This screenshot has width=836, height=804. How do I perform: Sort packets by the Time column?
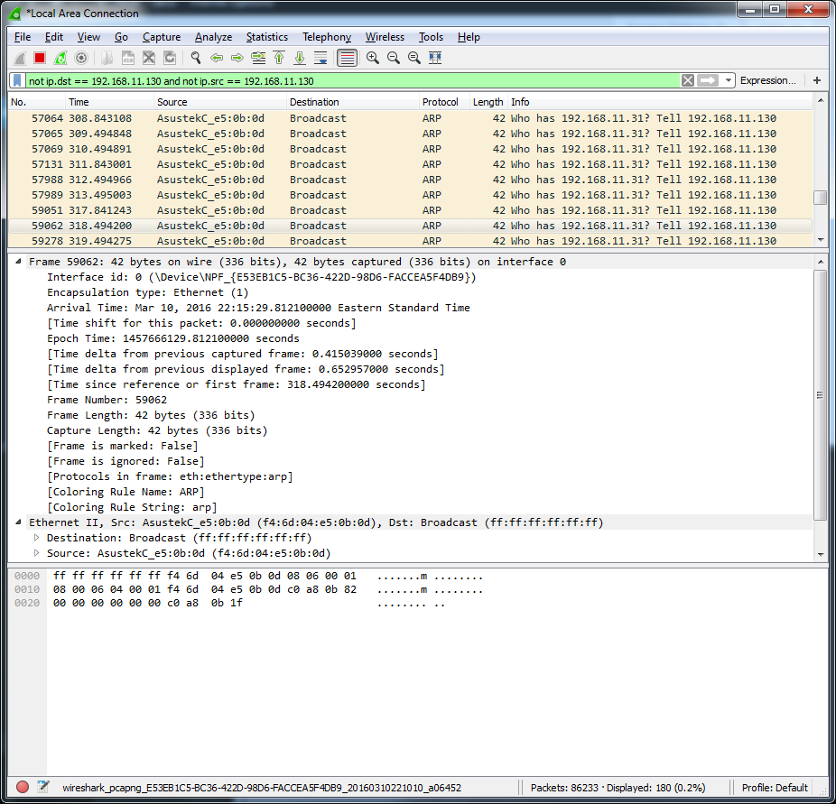[109, 102]
